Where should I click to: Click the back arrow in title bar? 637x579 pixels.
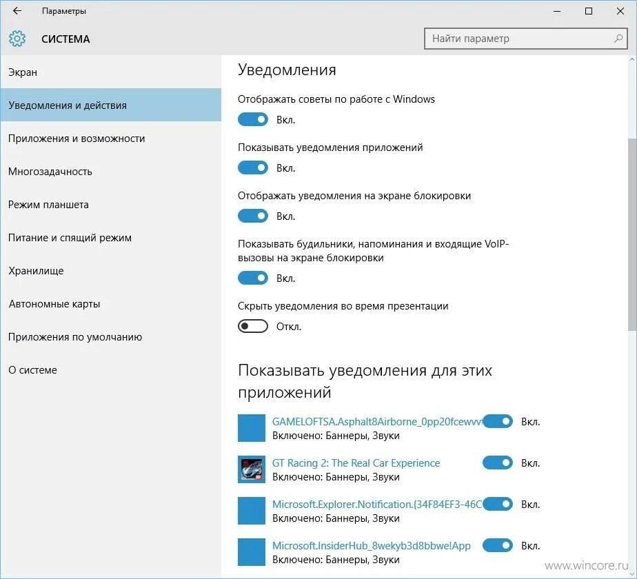[17, 11]
